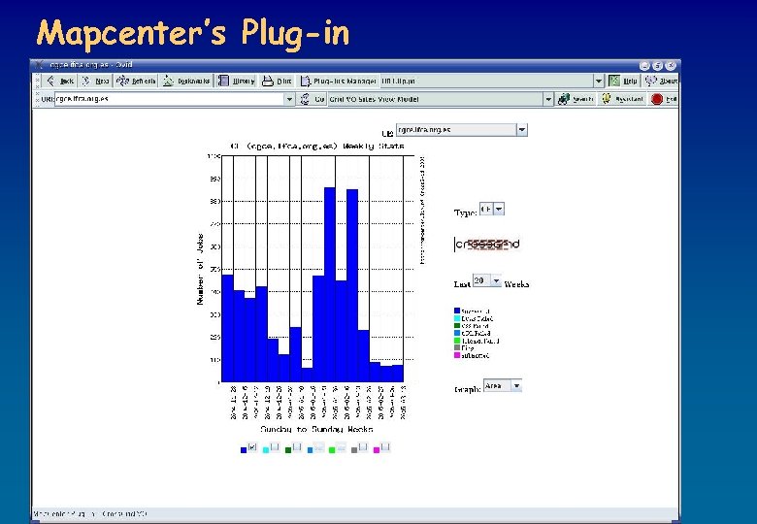The height and width of the screenshot is (524, 757).
Task: Click the crossgrid logo
Action: pyautogui.click(x=487, y=245)
